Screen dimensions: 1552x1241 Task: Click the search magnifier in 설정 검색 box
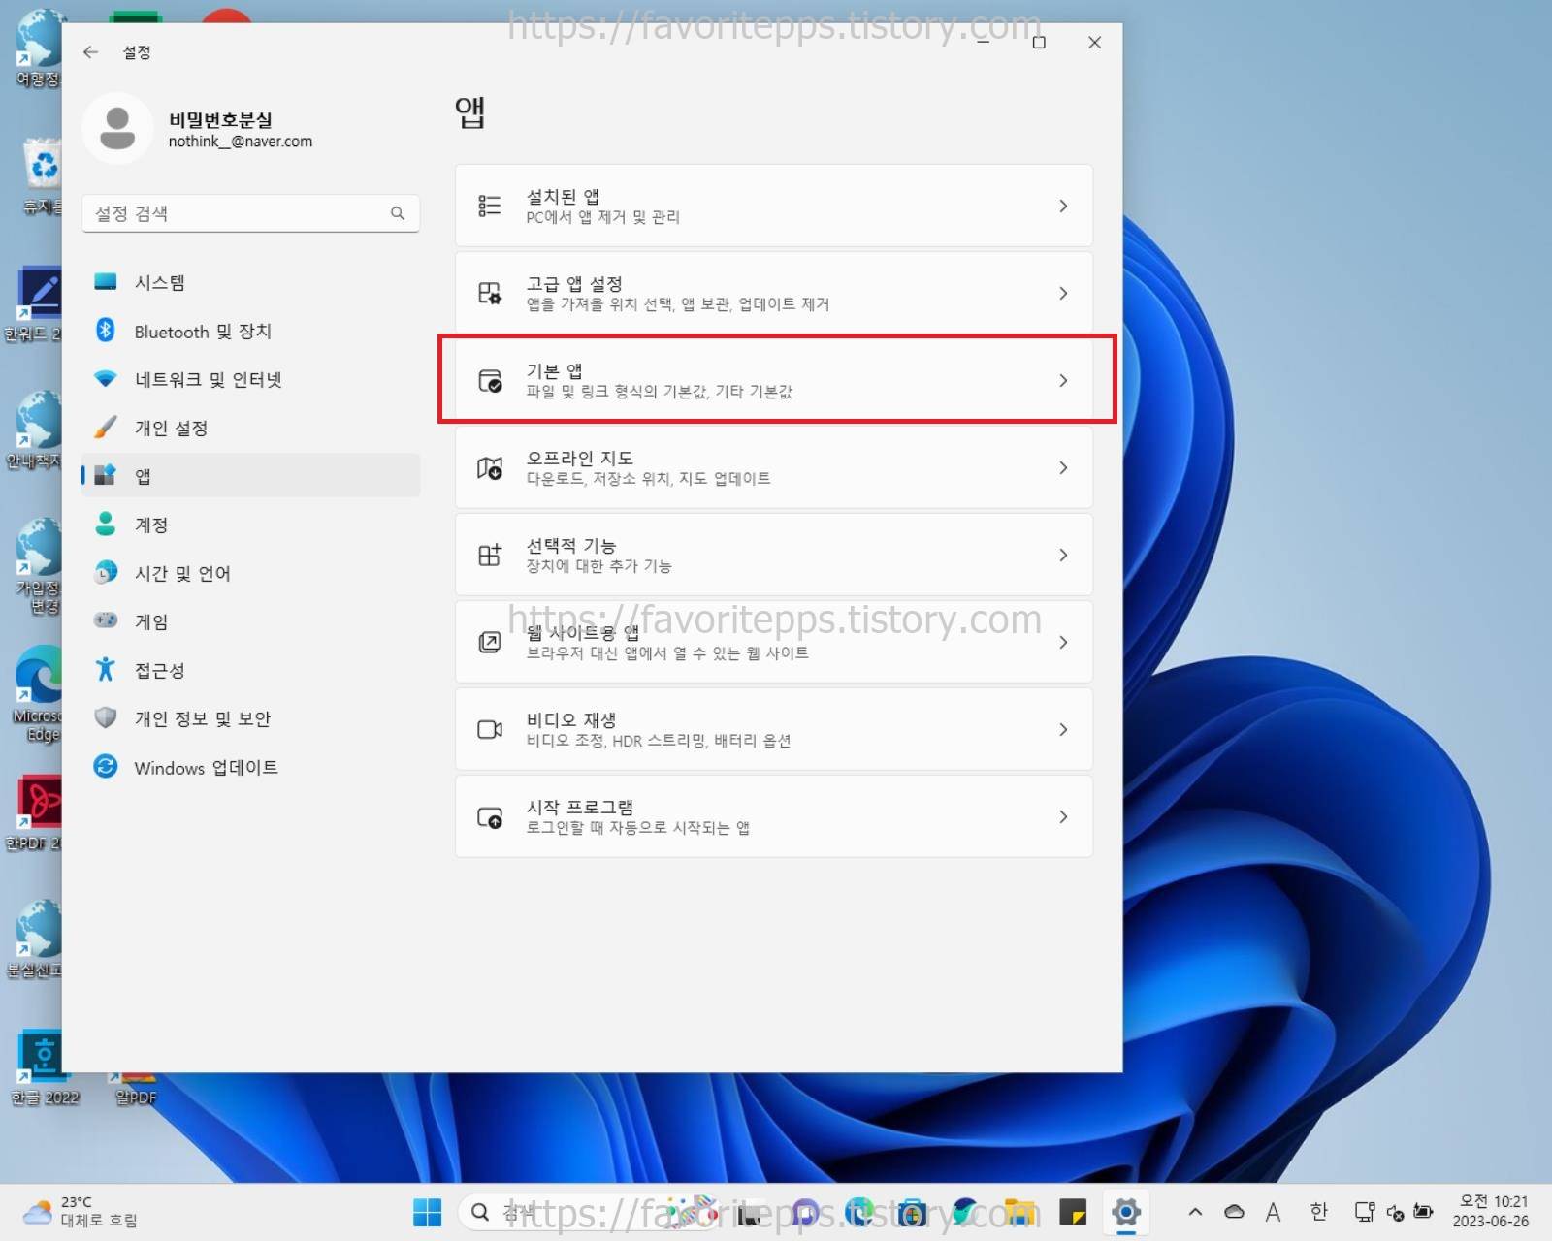pos(398,213)
